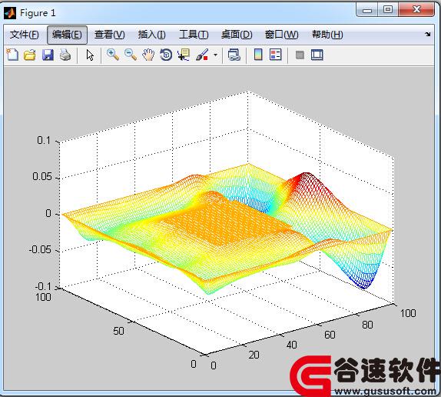Expand the Brush tool color dropdown arrow
441x397 pixels.
(215, 55)
